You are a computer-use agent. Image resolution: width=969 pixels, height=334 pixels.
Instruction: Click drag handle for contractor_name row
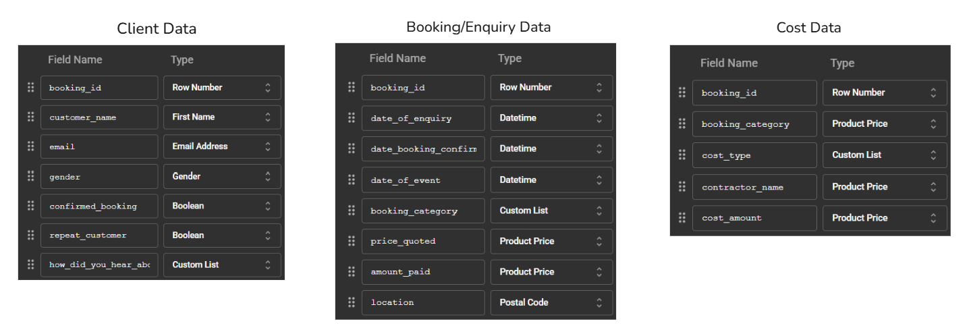[x=682, y=187]
